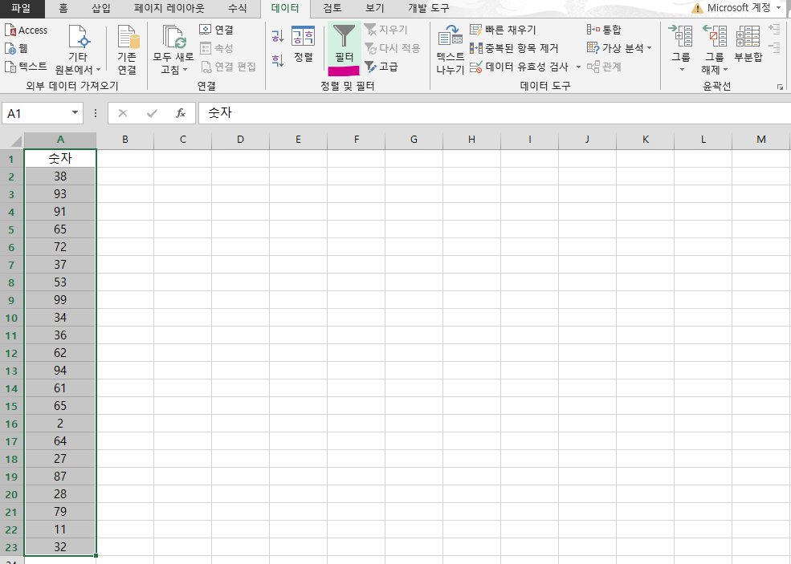This screenshot has width=791, height=564.
Task: Expand 데이터 유효성 검사 dropdown arrow
Action: 578,67
